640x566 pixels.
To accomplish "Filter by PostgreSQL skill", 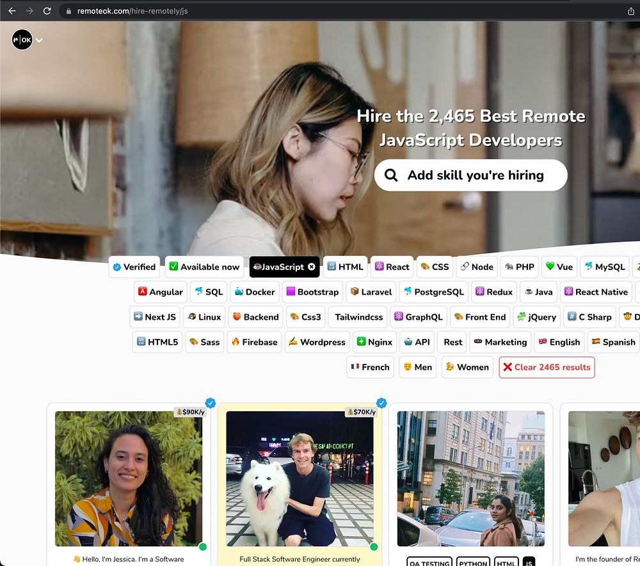I will 434,292.
